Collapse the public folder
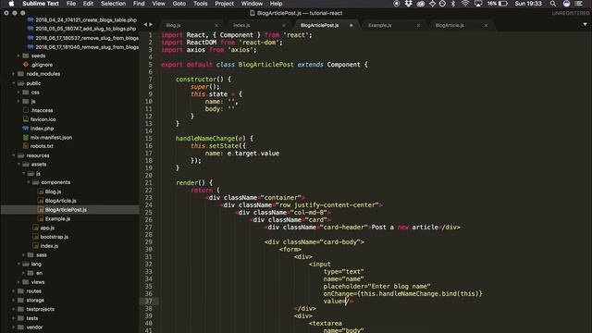Screen dimensions: 592x333 (x=14, y=83)
